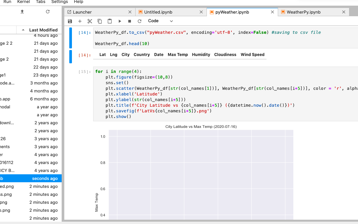The width and height of the screenshot is (358, 224).
Task: Switch to the Launcher tab
Action: tap(99, 12)
